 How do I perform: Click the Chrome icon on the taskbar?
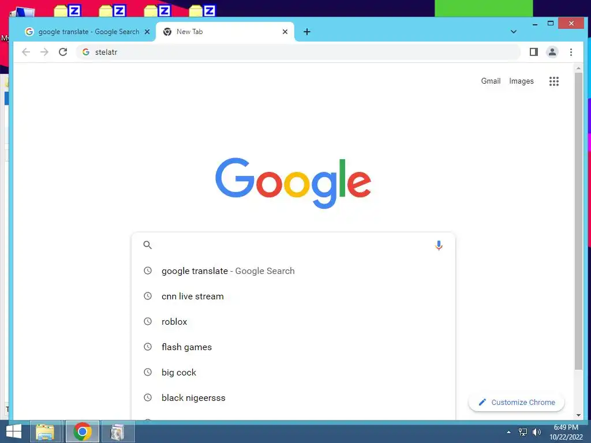[x=83, y=431]
